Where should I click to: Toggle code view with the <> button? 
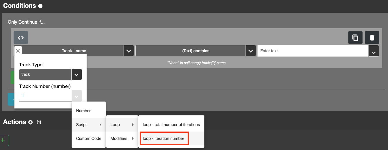click(21, 37)
